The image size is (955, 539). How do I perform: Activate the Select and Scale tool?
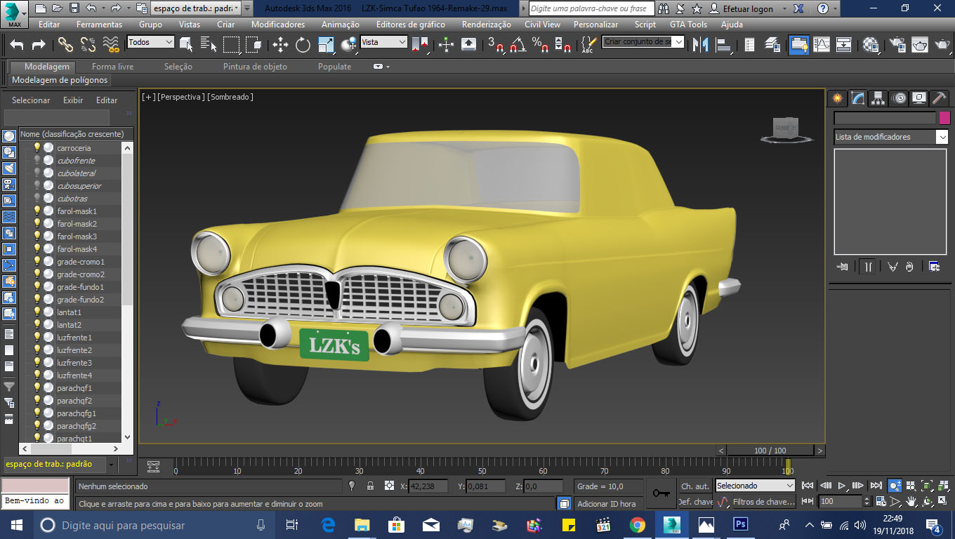click(x=326, y=44)
